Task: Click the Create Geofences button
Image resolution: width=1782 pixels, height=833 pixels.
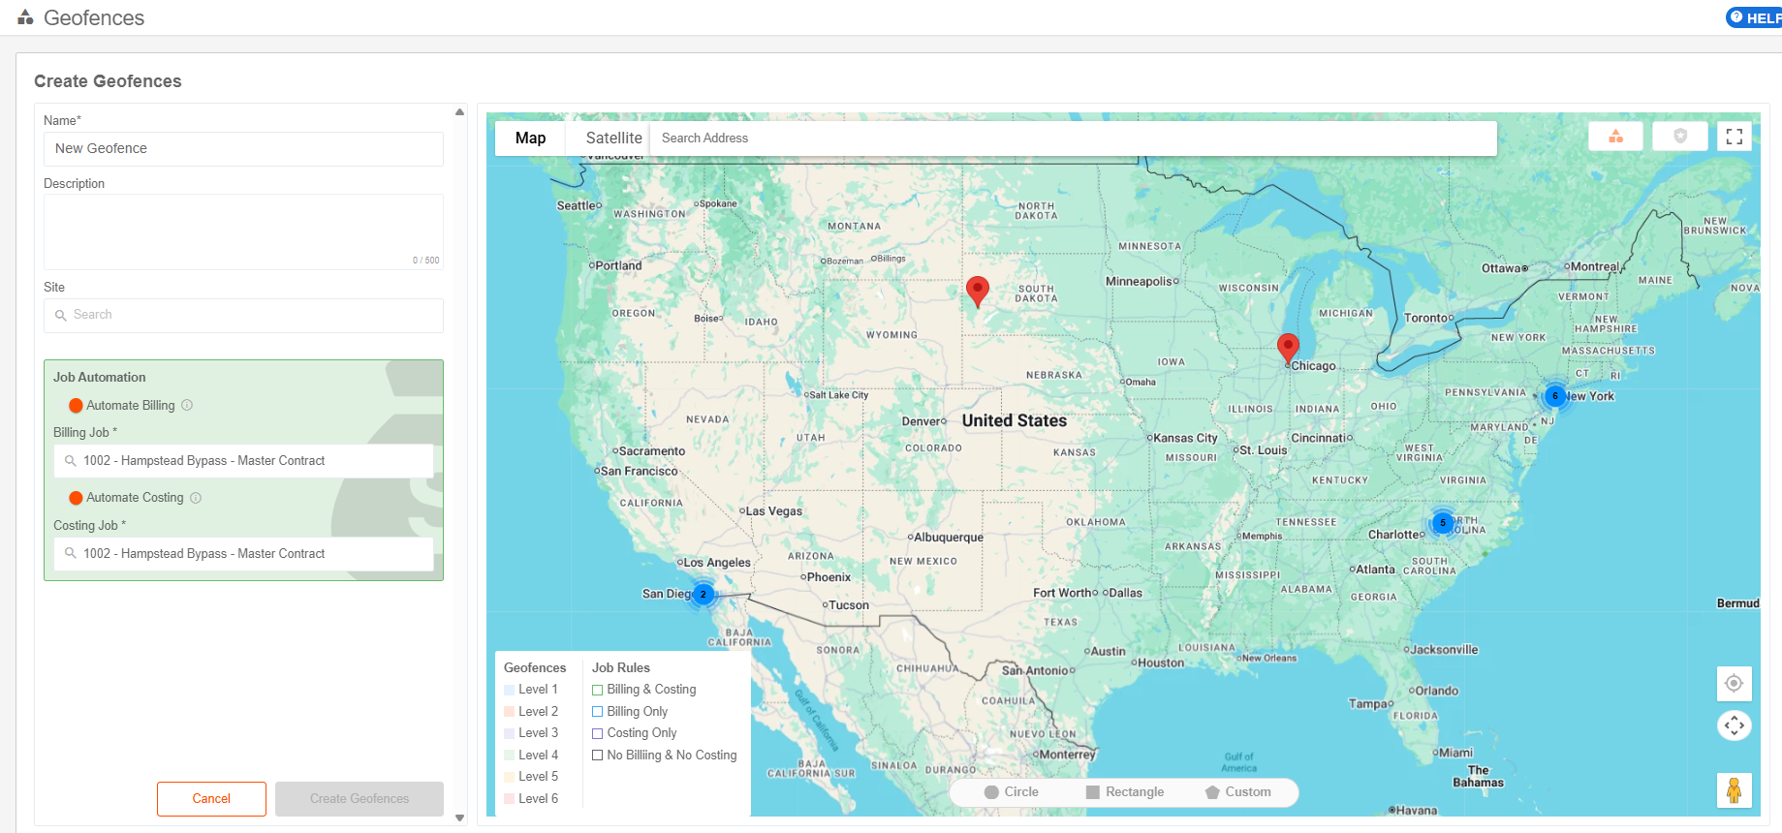Action: (x=360, y=799)
